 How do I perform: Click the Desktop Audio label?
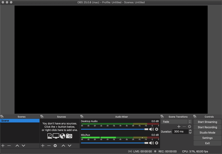89,121
